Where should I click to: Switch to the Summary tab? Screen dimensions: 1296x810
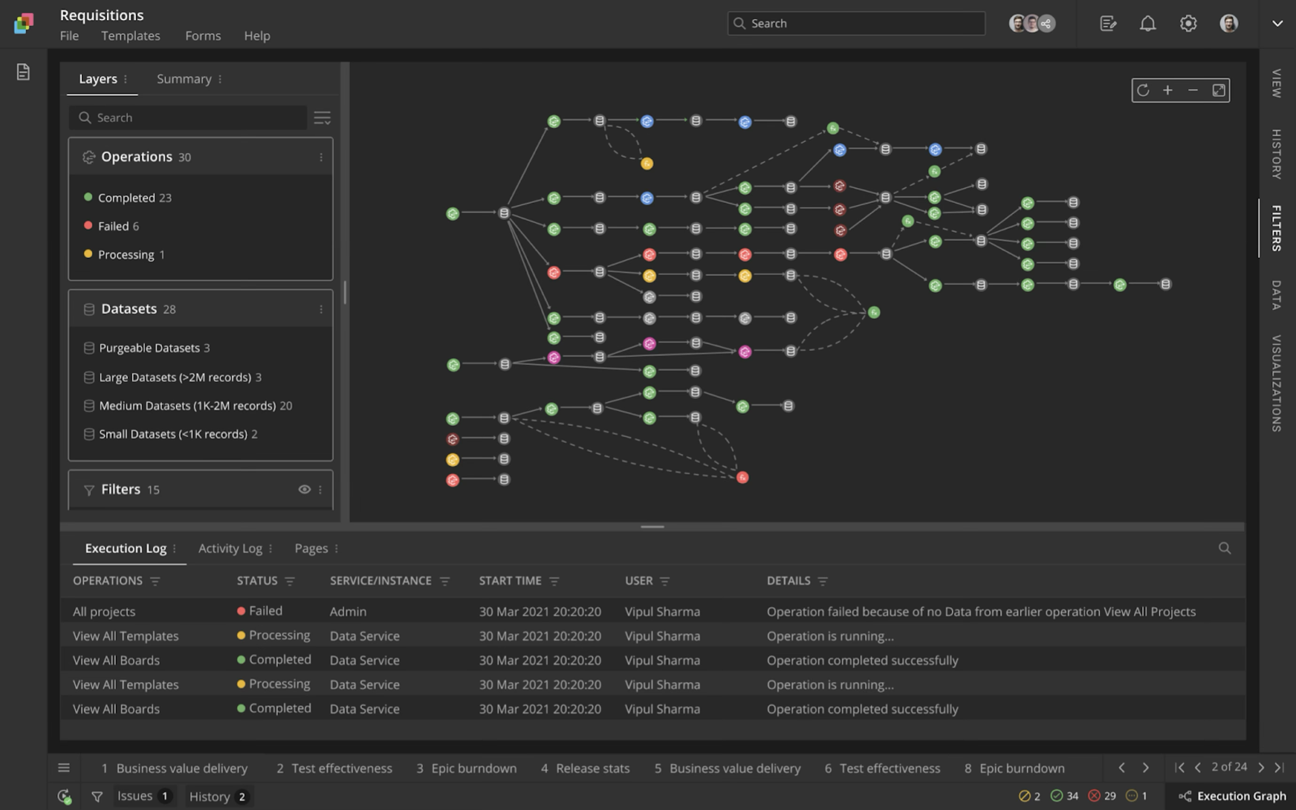[184, 79]
